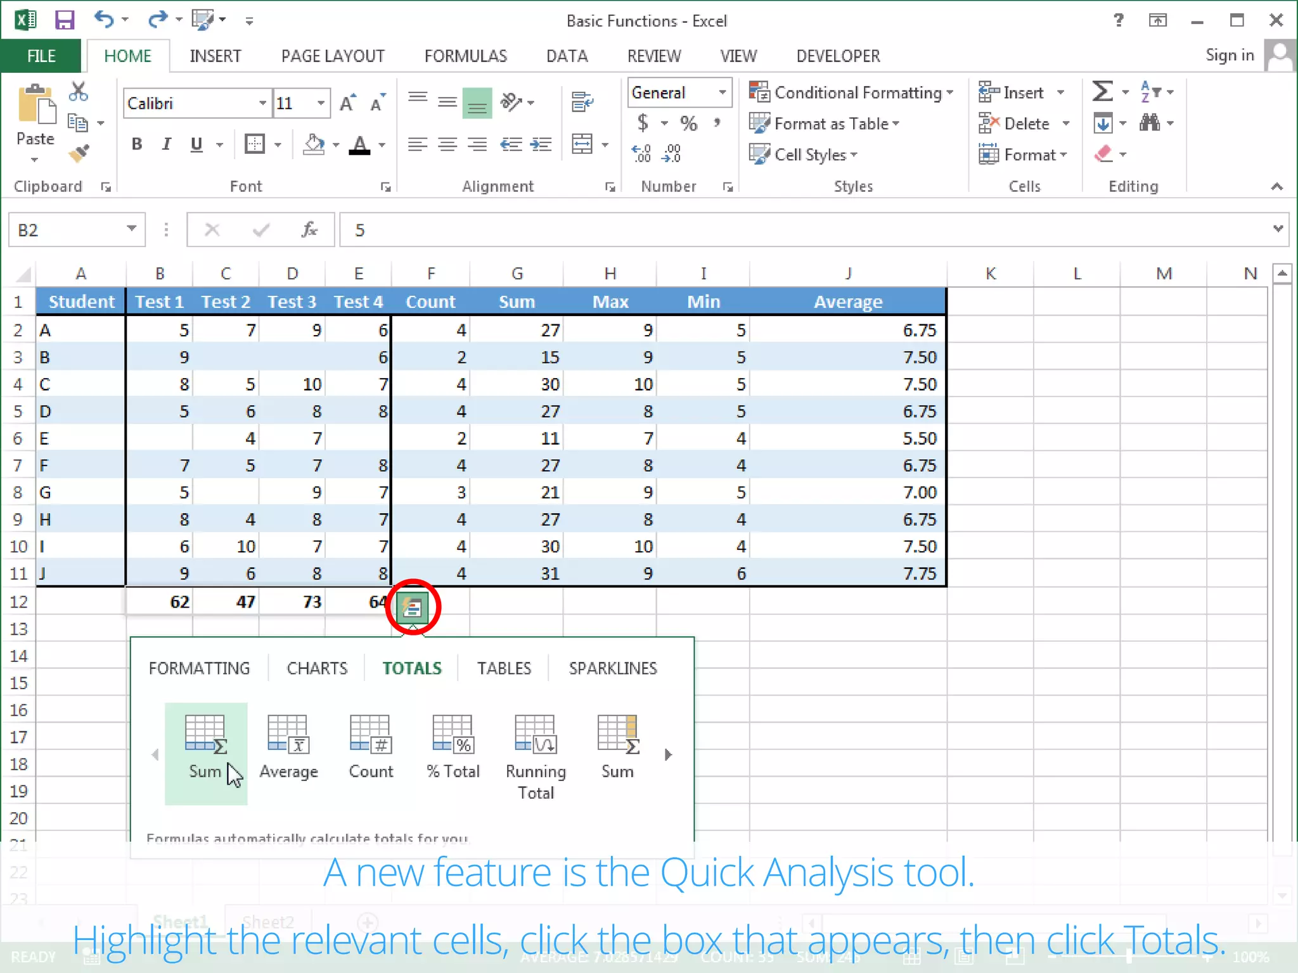Collapse the ribbon with the caret
1298x973 pixels.
tap(1276, 186)
